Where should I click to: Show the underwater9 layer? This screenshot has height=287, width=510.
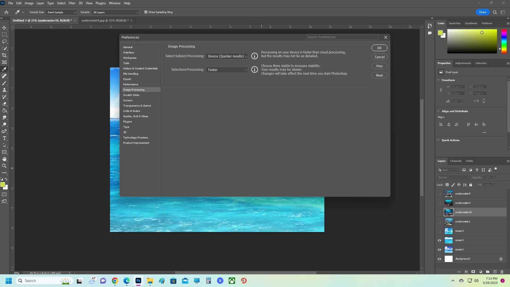coord(439,194)
